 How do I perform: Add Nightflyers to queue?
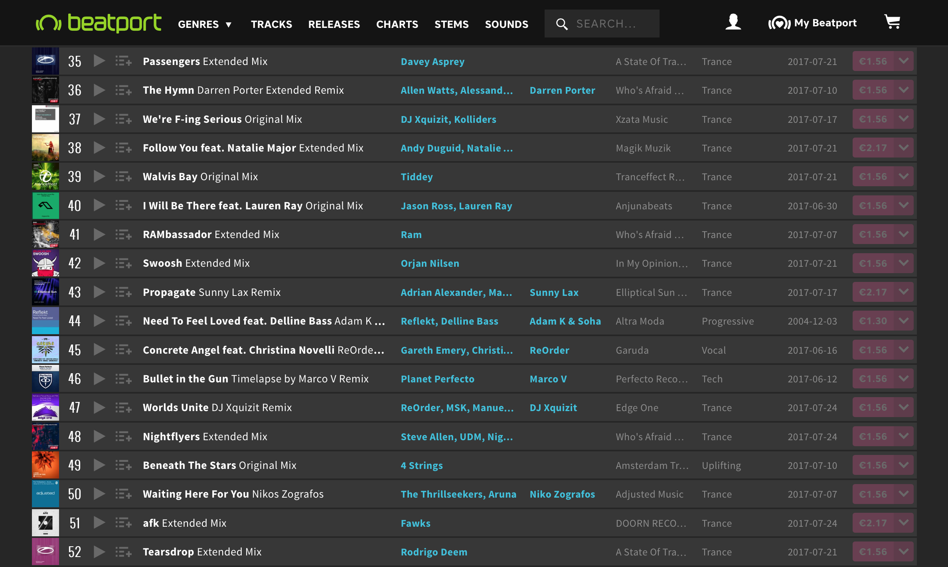click(124, 436)
